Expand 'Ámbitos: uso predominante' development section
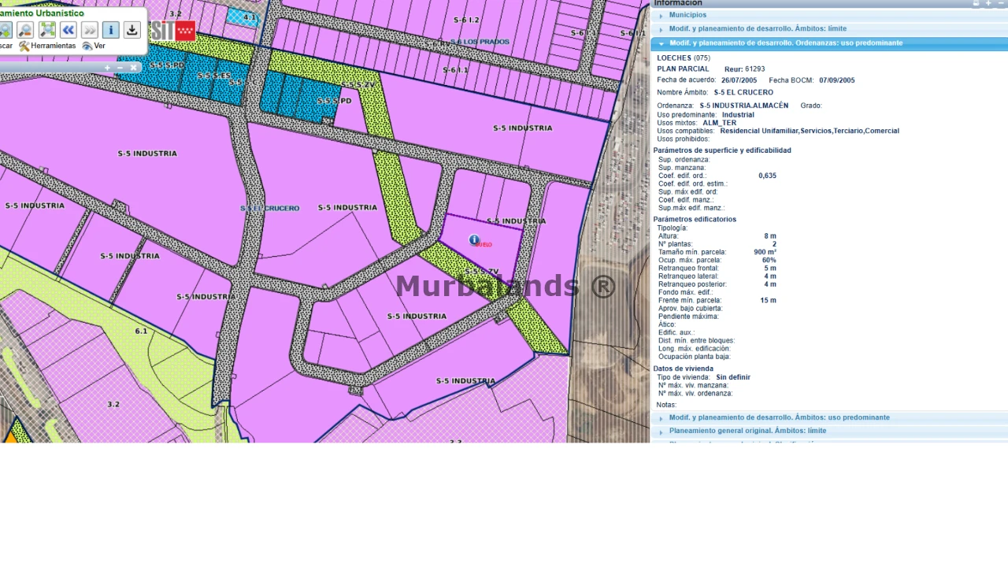Image resolution: width=1008 pixels, height=567 pixels. tap(829, 418)
